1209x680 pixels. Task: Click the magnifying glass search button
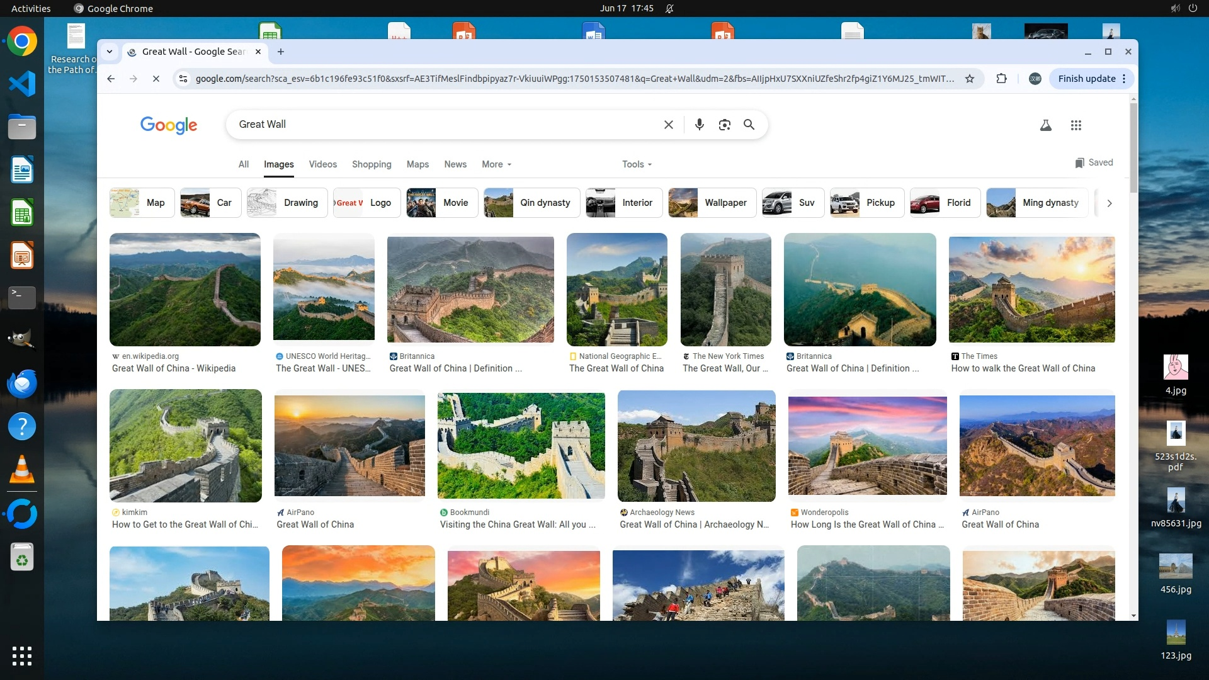point(749,125)
